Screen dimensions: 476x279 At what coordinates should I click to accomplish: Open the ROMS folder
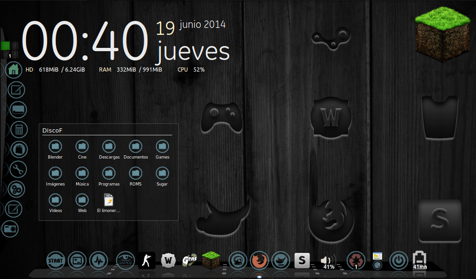pos(136,177)
